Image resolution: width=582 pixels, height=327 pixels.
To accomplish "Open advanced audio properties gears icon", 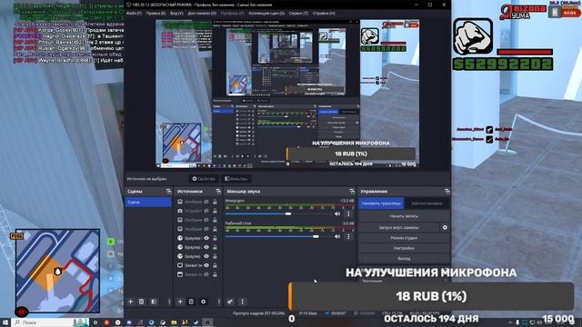I will pos(230,302).
